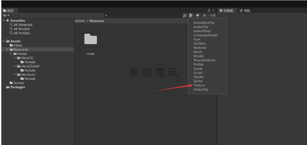This screenshot has height=145, width=307.
Task: Open the three-dot panel options menu
Action: (x=213, y=10)
